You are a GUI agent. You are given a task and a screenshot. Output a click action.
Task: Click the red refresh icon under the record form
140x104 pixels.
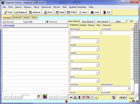pos(83,97)
